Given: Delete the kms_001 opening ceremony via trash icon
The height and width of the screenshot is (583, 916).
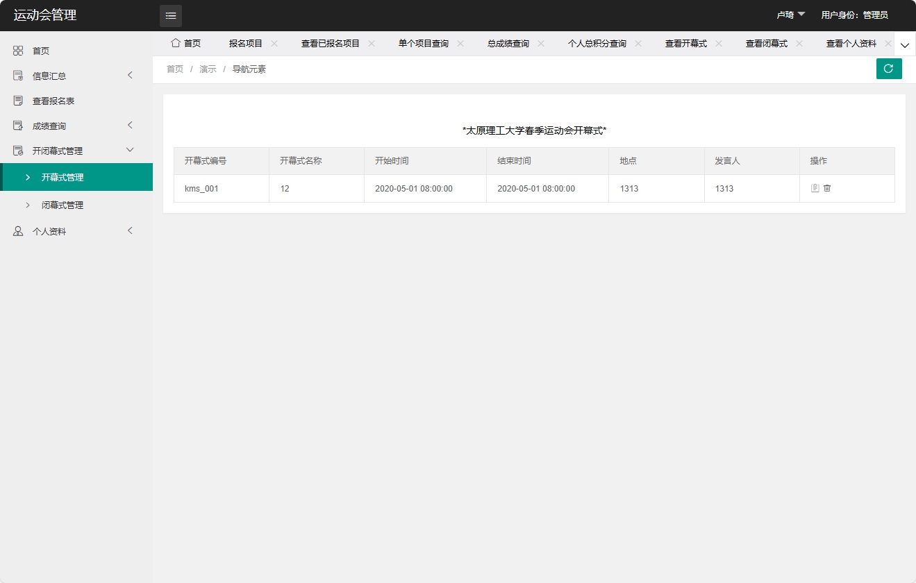Looking at the screenshot, I should 828,188.
